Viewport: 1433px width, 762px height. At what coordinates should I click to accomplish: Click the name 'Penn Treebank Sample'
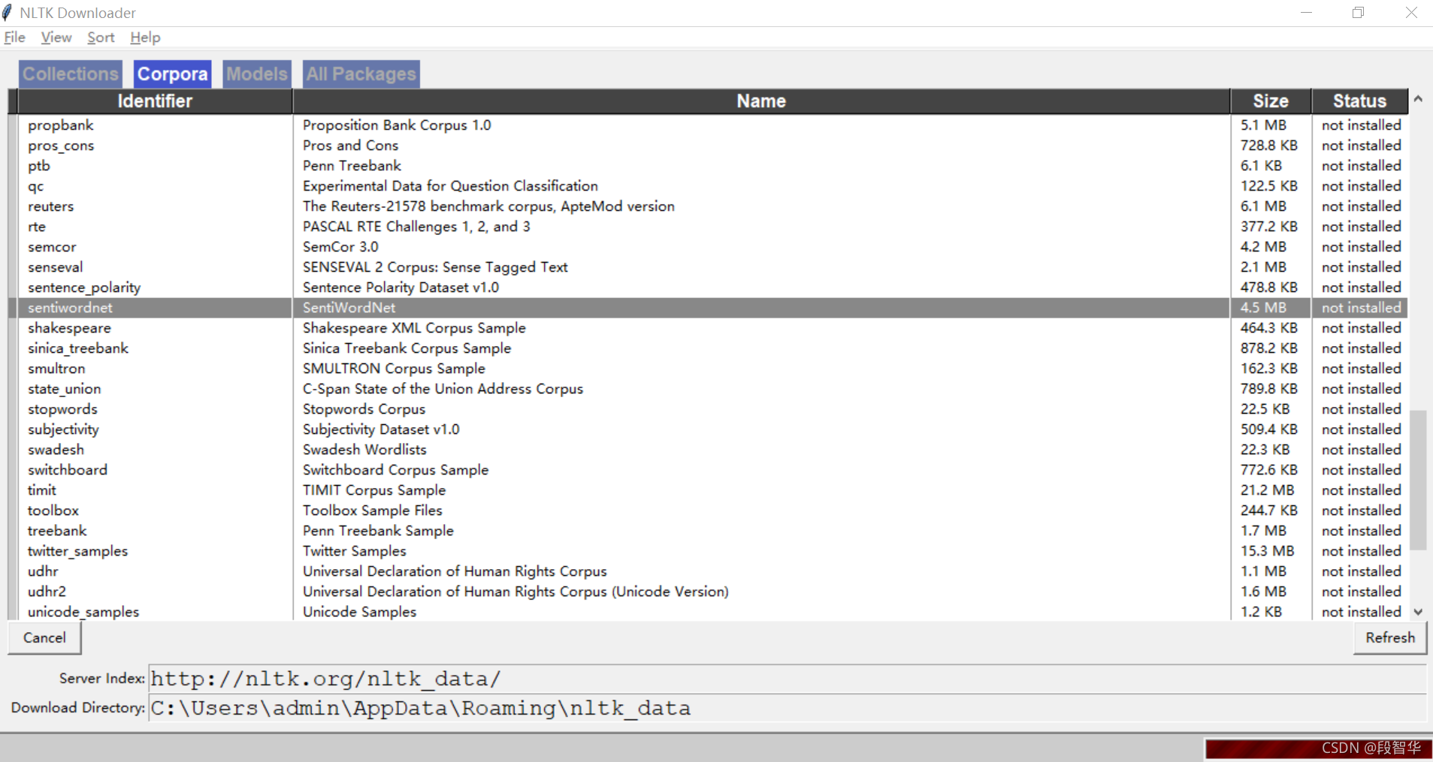tap(378, 531)
